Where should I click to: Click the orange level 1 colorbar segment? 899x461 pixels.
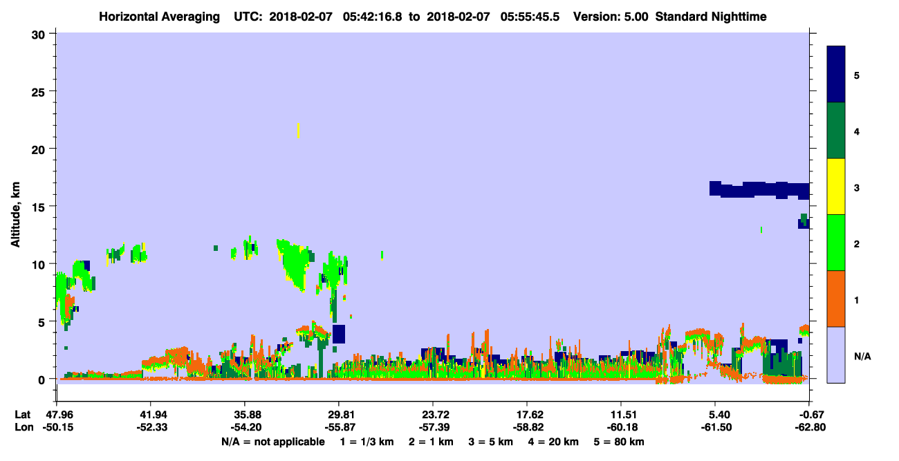point(836,298)
